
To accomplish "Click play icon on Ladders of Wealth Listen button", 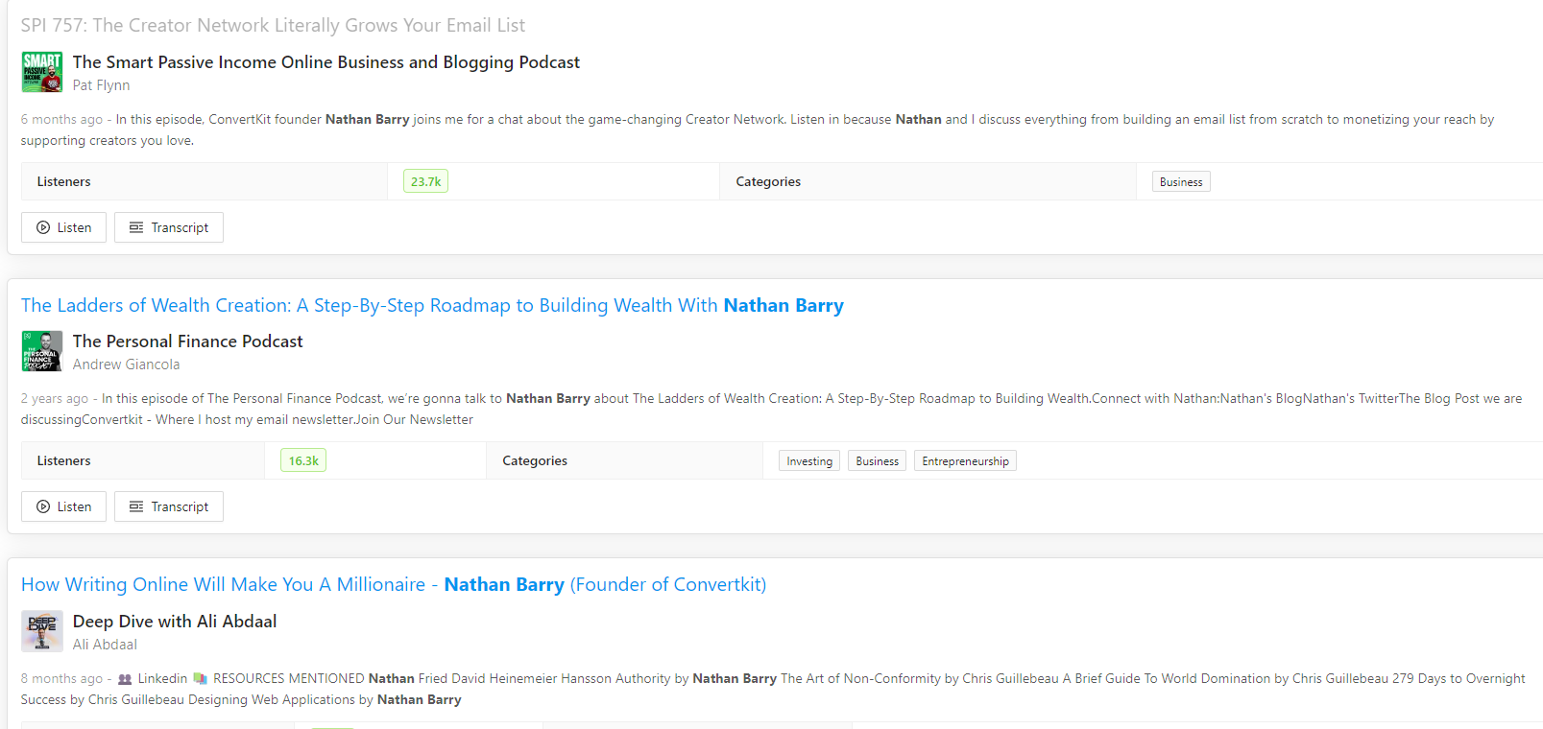I will pyautogui.click(x=43, y=506).
